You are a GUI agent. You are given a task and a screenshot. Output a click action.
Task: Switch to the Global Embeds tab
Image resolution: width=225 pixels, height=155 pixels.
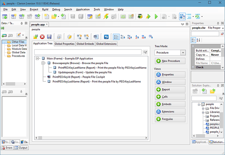click(x=85, y=44)
